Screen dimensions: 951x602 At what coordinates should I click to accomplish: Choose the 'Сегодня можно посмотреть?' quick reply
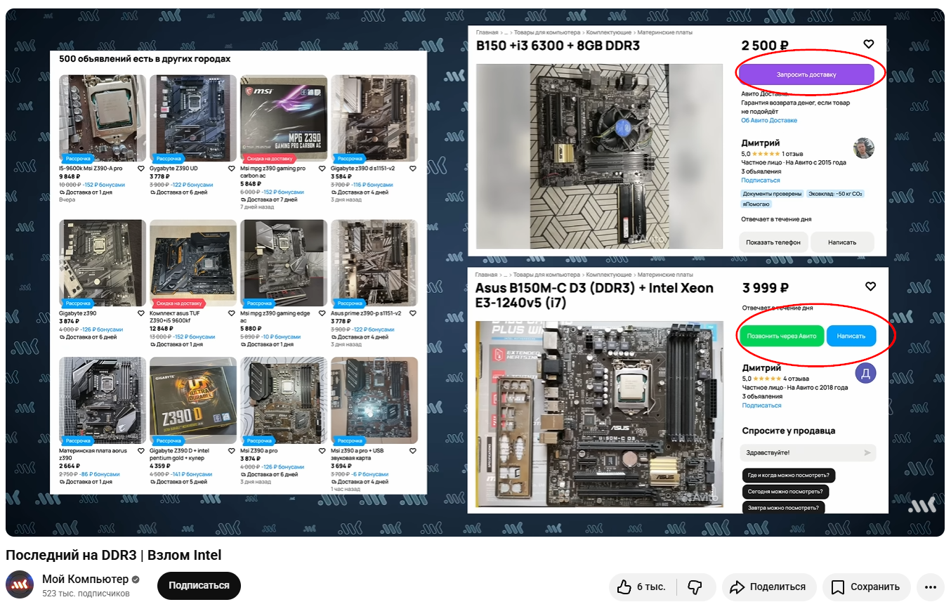[x=786, y=492]
